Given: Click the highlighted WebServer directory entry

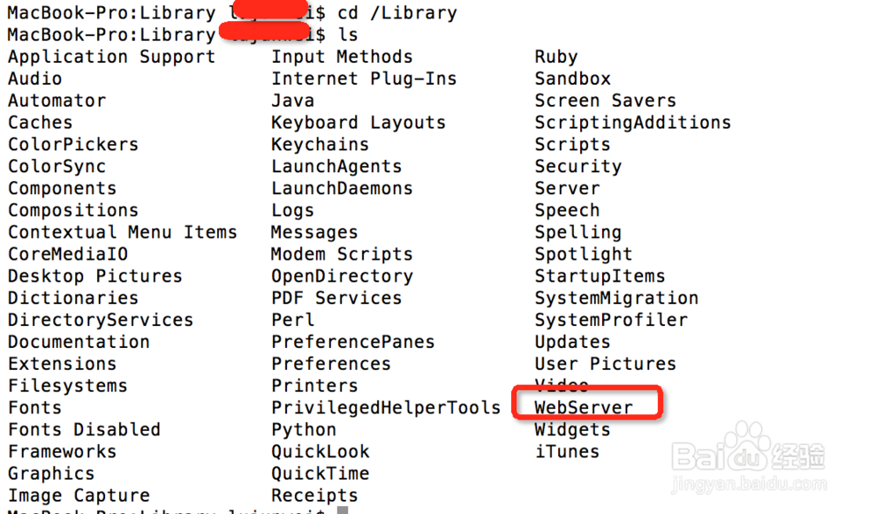Looking at the screenshot, I should [x=583, y=407].
